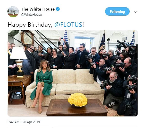Click the American flag beside the window
143x128 pixels.
click(66, 37)
